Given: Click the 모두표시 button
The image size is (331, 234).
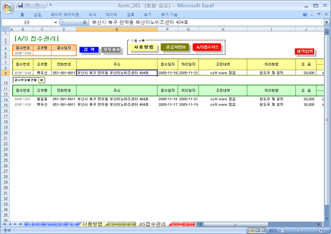Looking at the screenshot, I should tap(111, 50).
